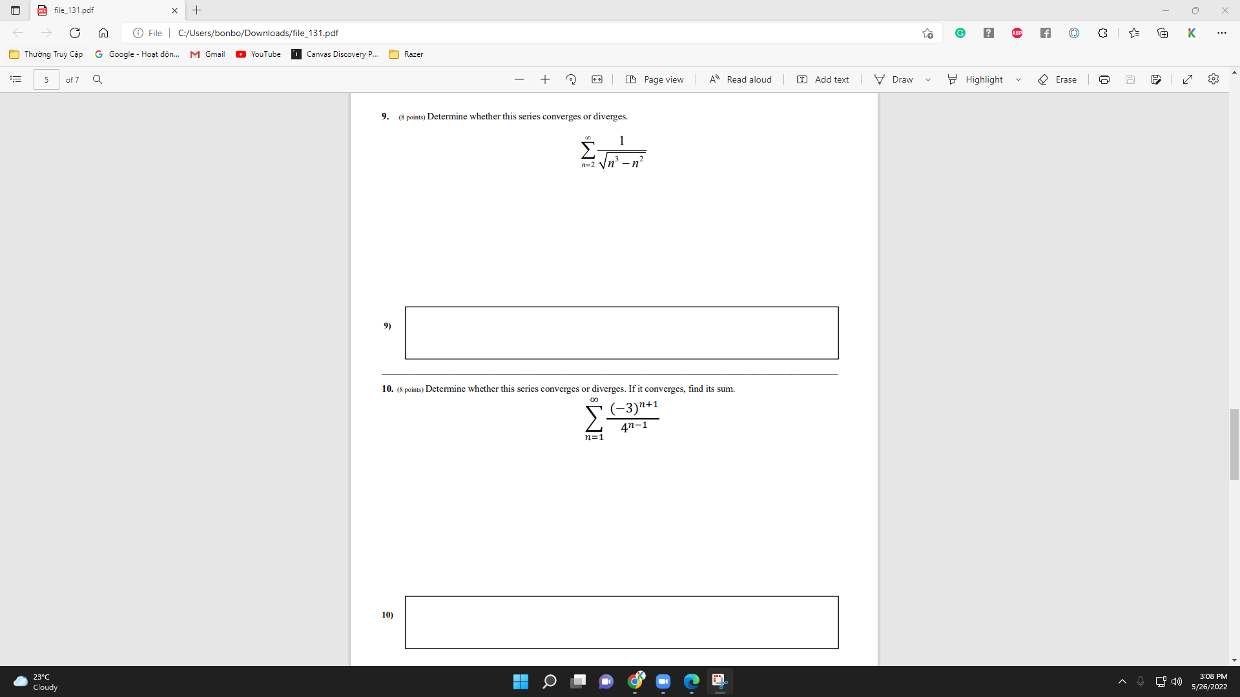Enter full screen view
Viewport: 1240px width, 697px height.
1188,79
